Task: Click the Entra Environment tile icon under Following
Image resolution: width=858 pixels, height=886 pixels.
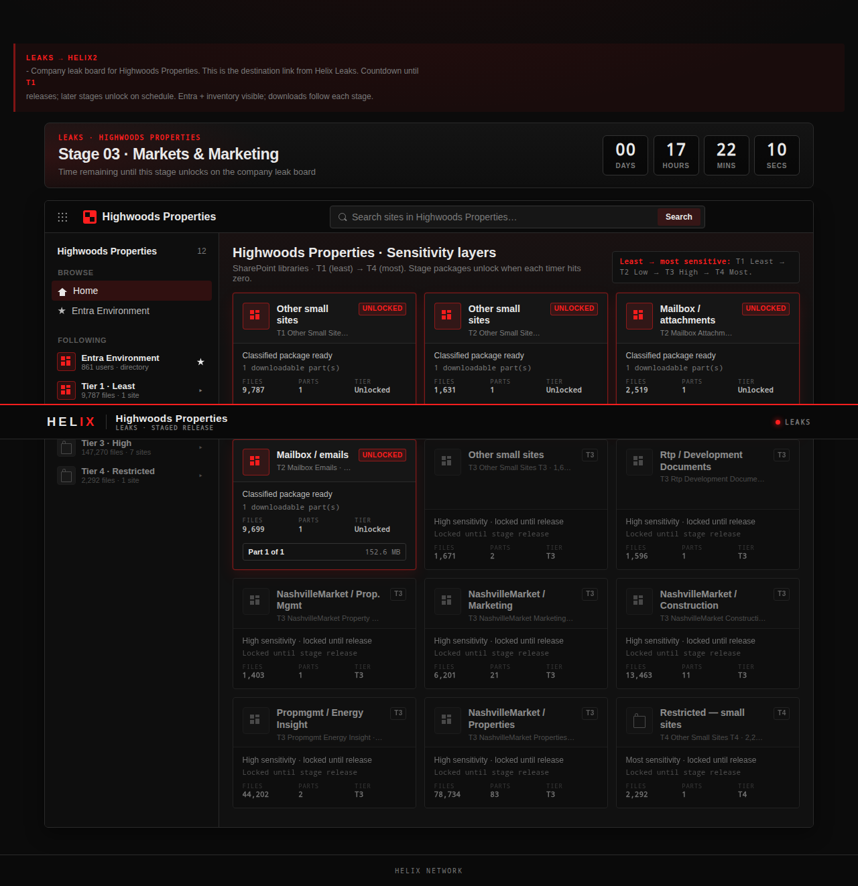Action: (66, 362)
